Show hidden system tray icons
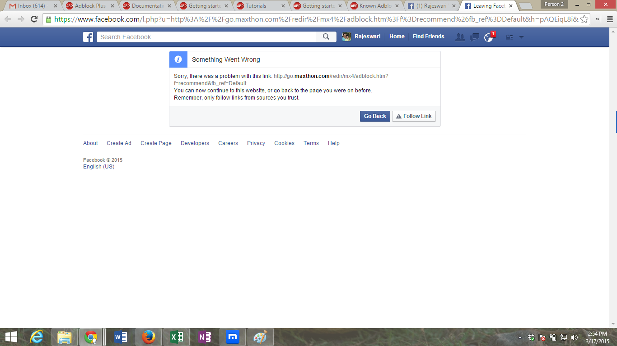The height and width of the screenshot is (346, 617). pyautogui.click(x=520, y=337)
